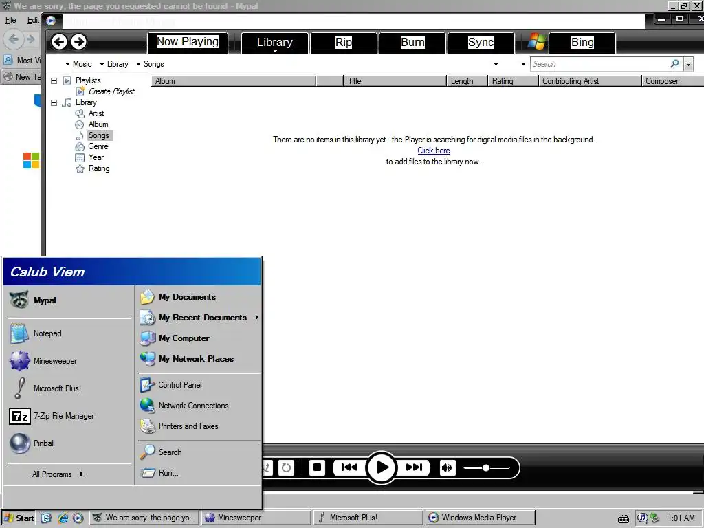Launch Media Player from the Quick Launch bar
Viewport: 704px width, 528px height.
[78, 518]
